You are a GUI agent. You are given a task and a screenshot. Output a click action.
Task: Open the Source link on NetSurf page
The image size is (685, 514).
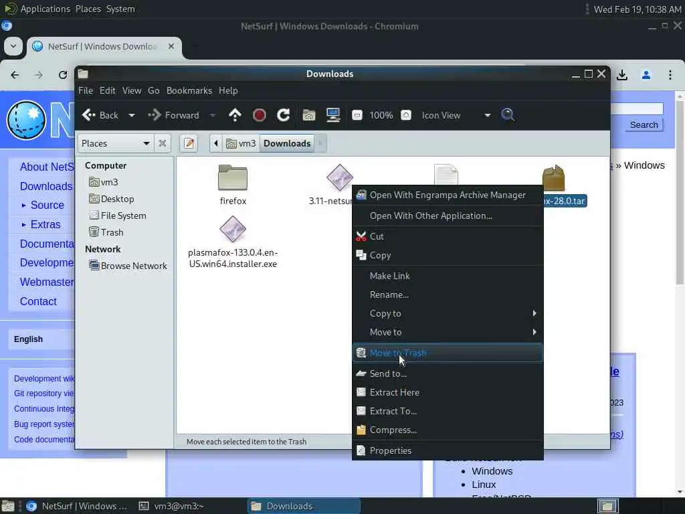47,205
